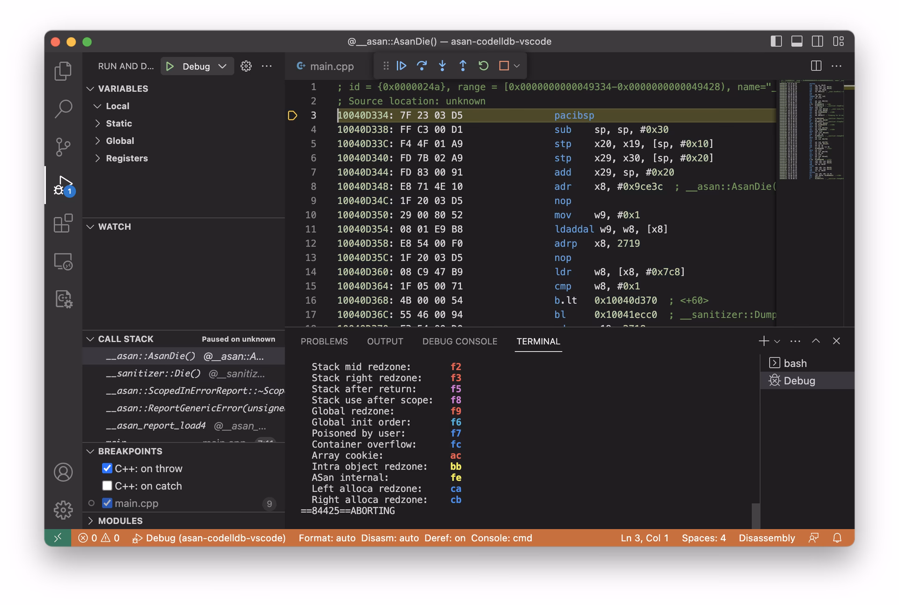Open the terminal launch profile dropdown
Screen dimensions: 899x605
[x=777, y=341]
